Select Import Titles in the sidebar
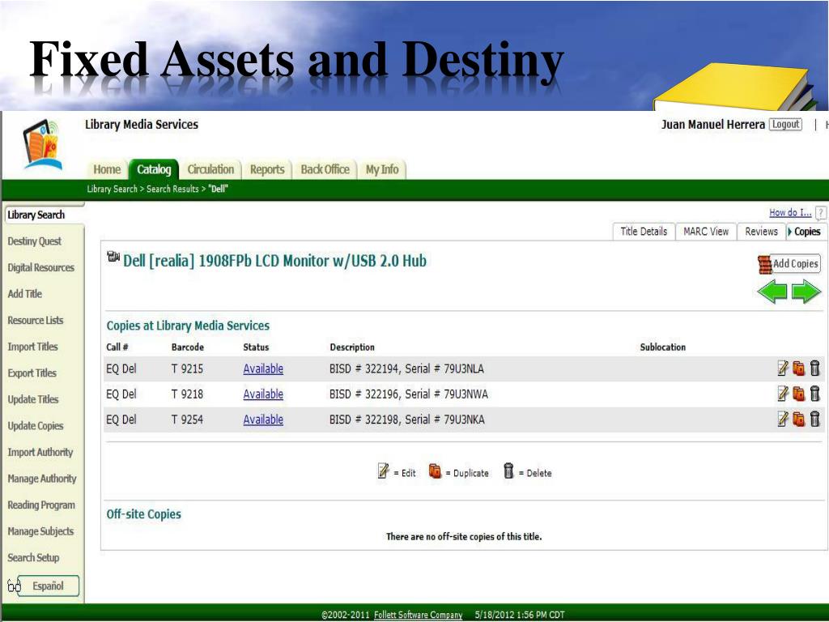829x622 pixels. click(x=32, y=347)
